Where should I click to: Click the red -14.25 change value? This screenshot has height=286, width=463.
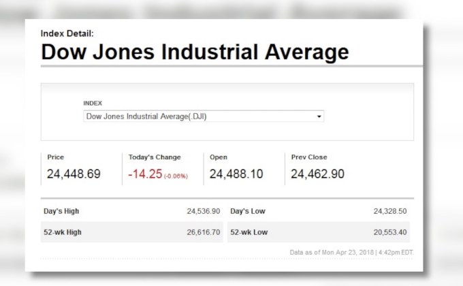click(145, 174)
